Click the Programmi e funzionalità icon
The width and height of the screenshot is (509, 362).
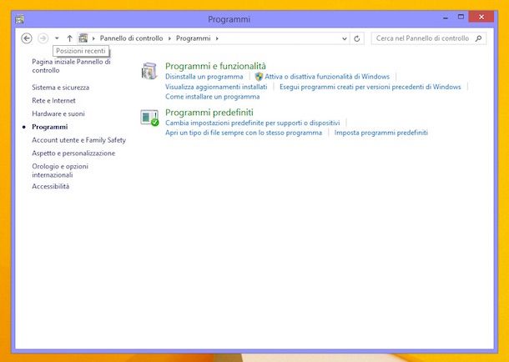[x=149, y=71]
